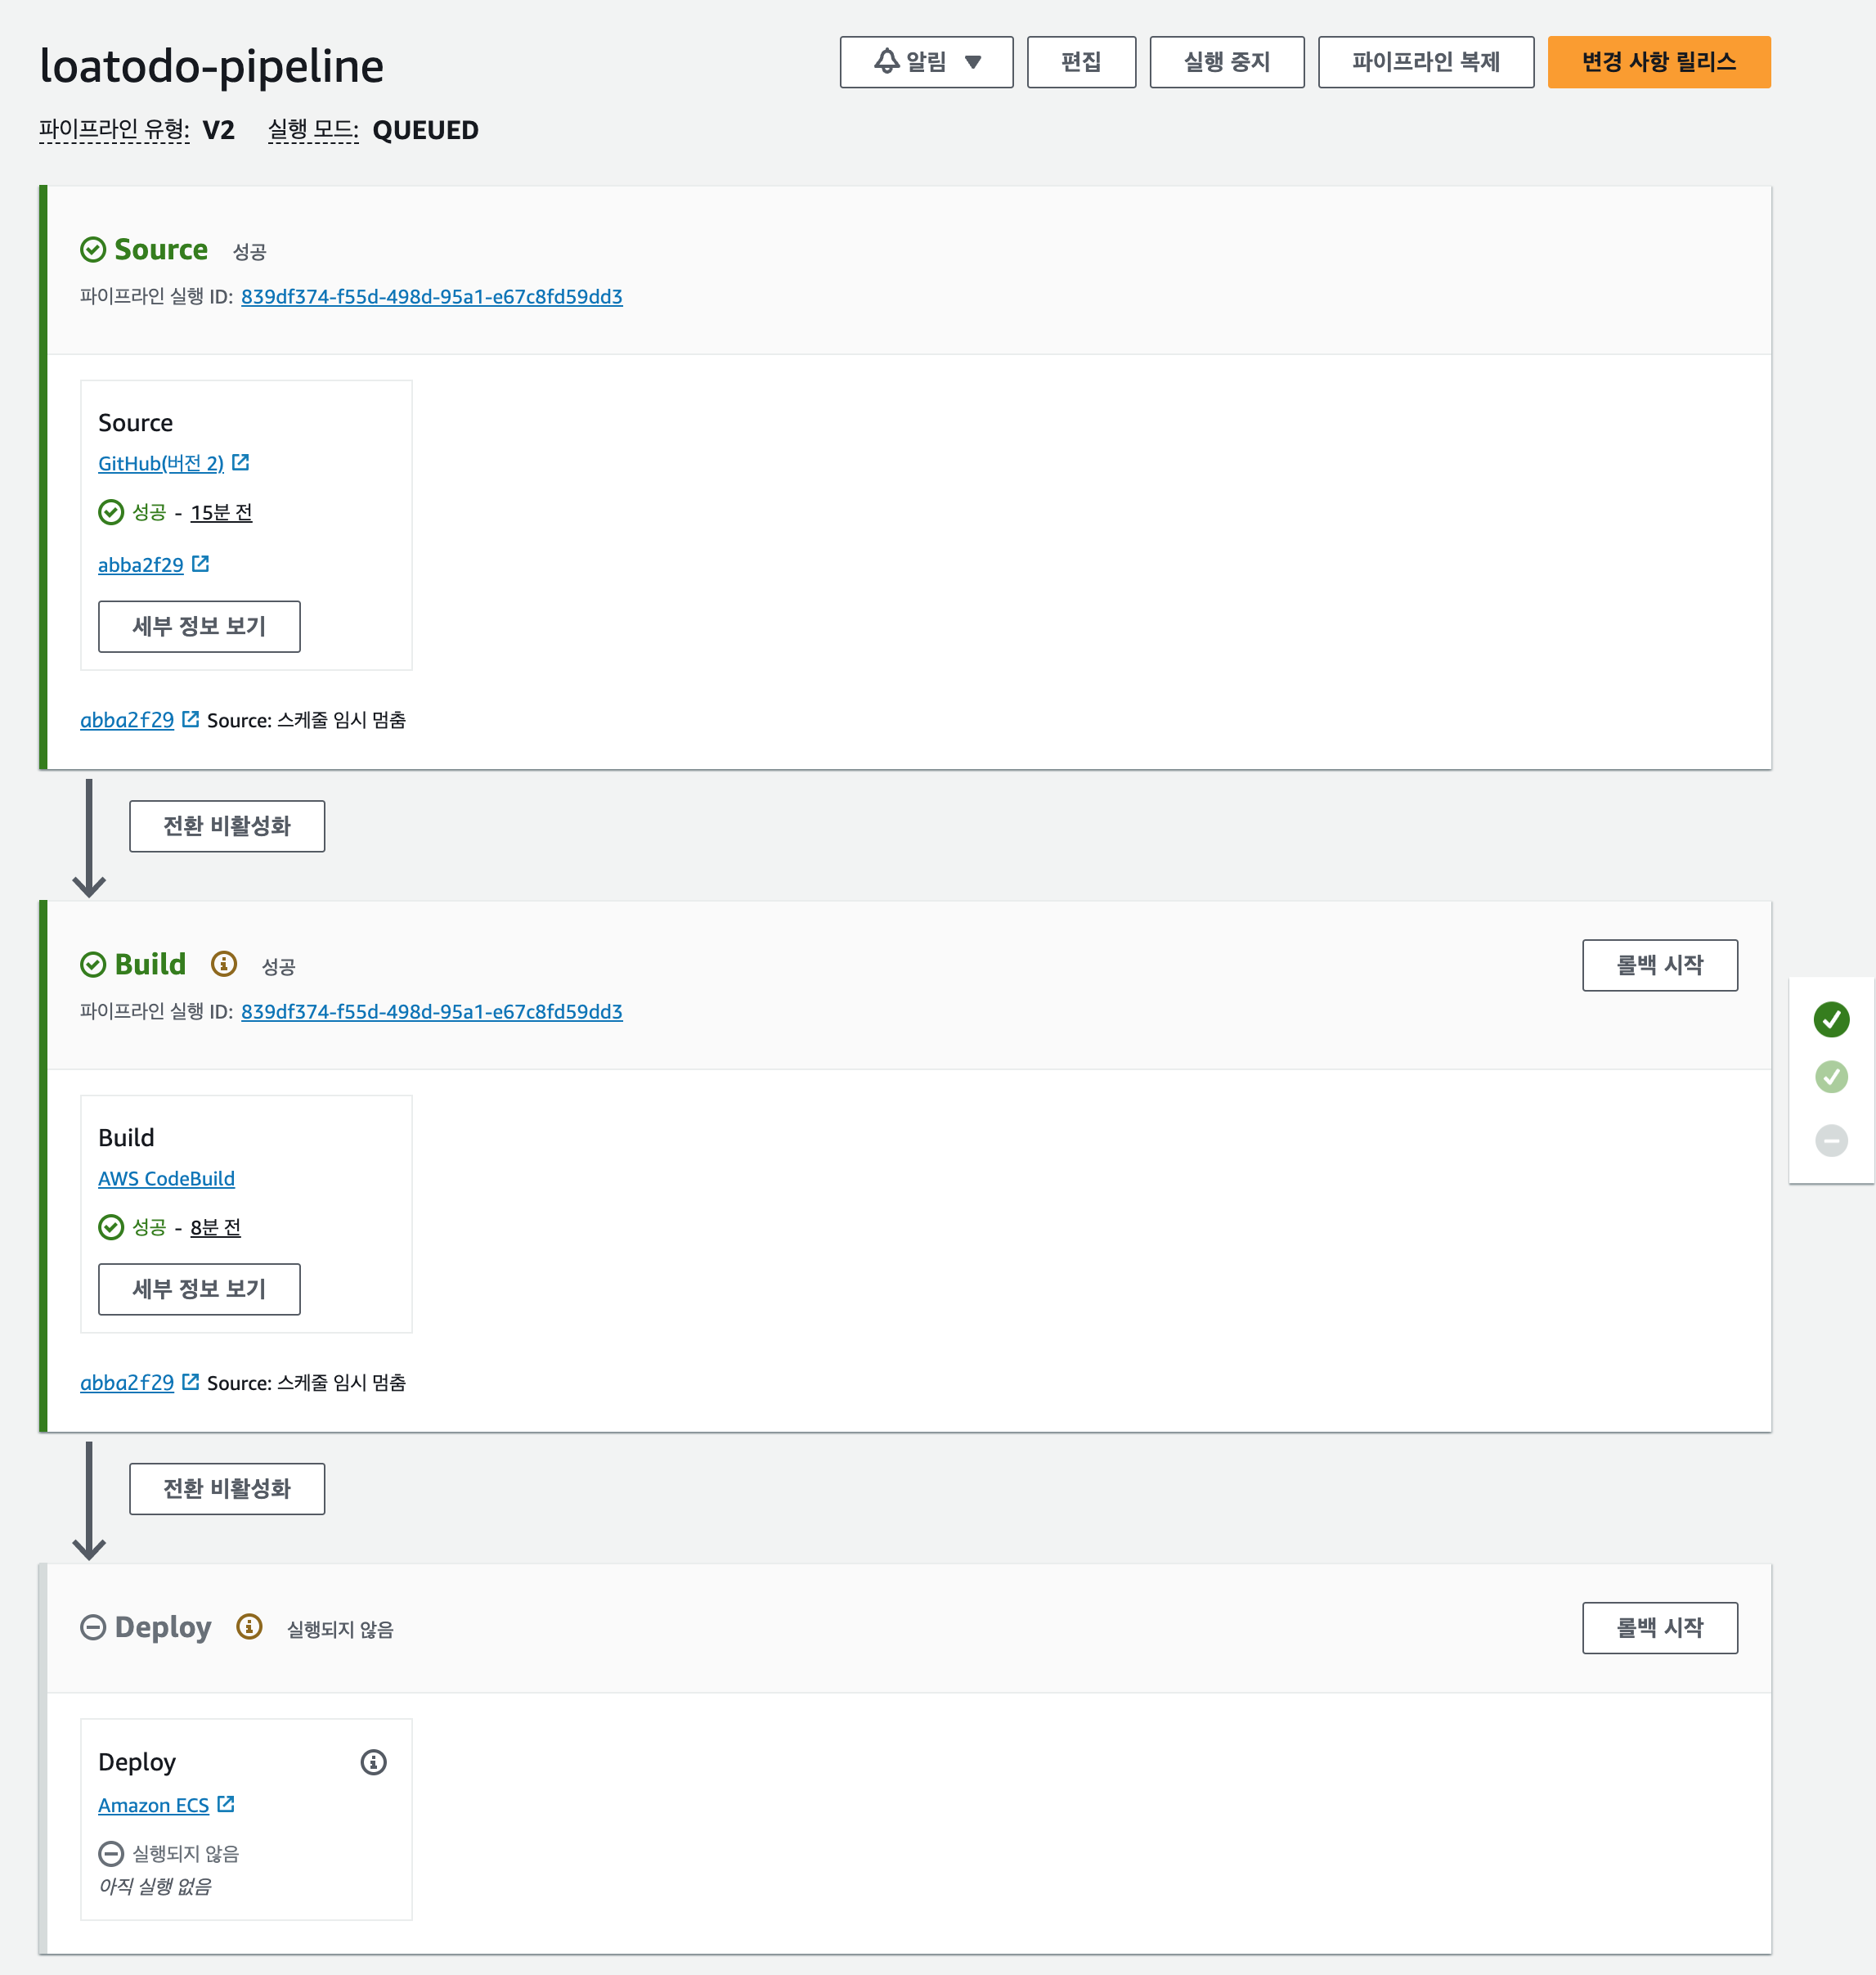Click the info icon beside Deploy stage title

[249, 1626]
